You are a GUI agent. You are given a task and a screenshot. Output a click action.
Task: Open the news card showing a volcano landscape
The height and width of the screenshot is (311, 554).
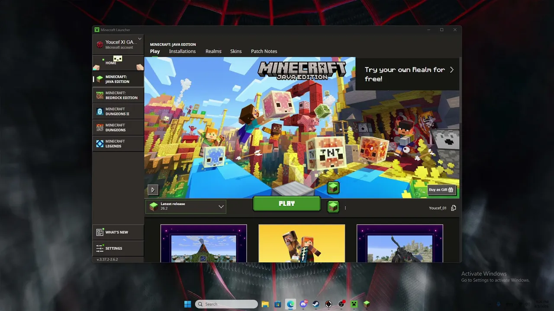pyautogui.click(x=203, y=243)
